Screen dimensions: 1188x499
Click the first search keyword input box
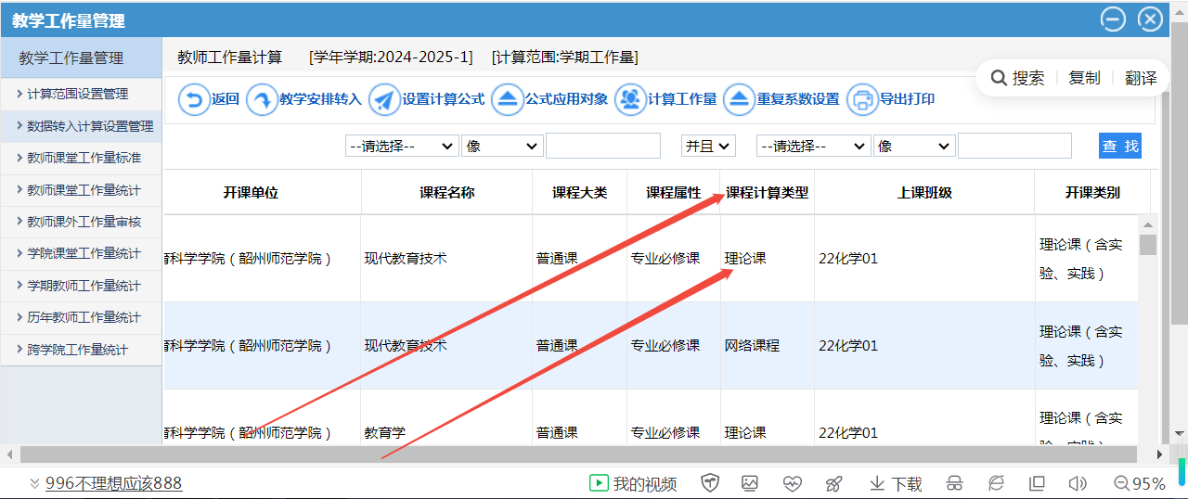602,147
